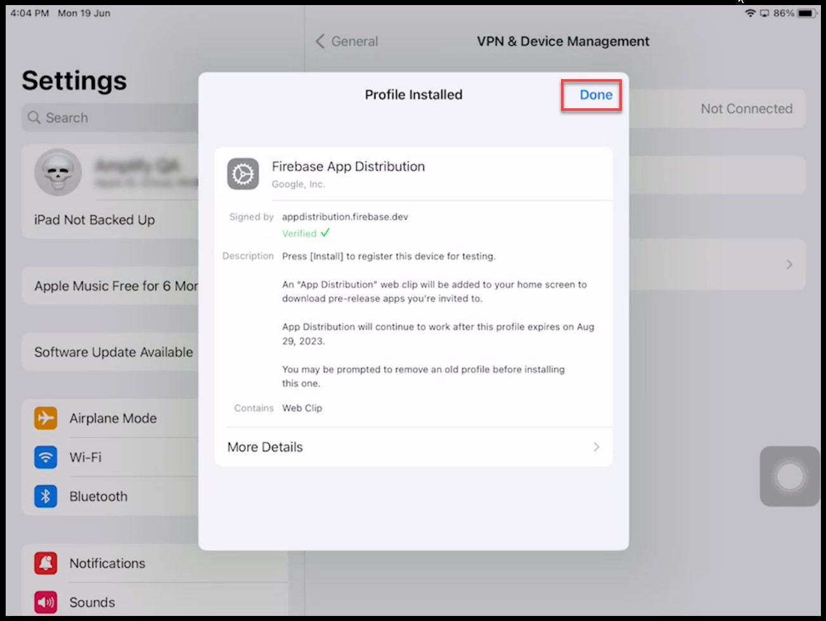The image size is (826, 621).
Task: Click the VPN & Device Management title
Action: click(563, 41)
